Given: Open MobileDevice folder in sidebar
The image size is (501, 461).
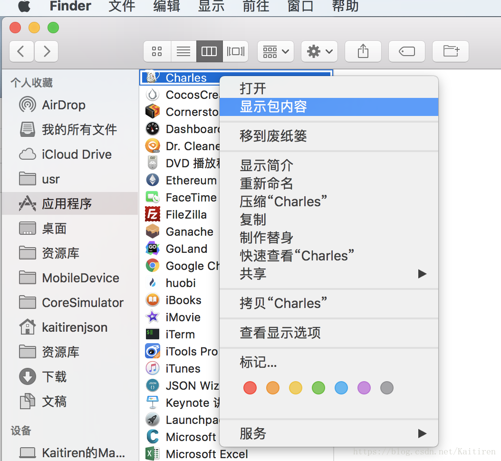Looking at the screenshot, I should tap(69, 278).
